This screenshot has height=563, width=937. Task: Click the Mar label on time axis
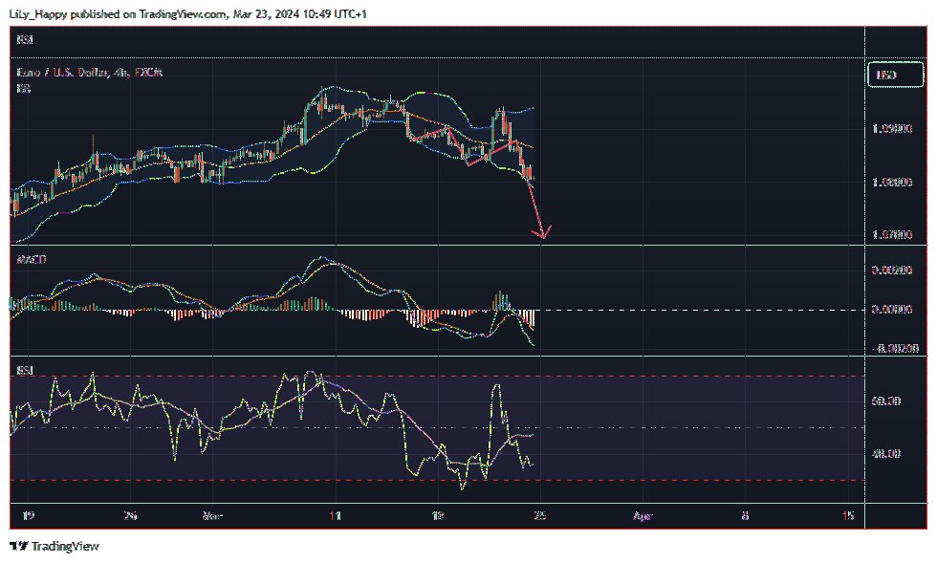[x=212, y=515]
